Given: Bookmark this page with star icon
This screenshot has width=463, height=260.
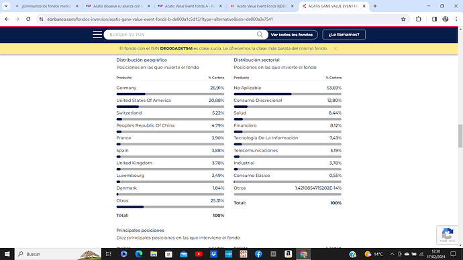Looking at the screenshot, I should point(403,19).
